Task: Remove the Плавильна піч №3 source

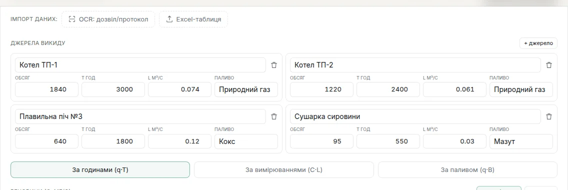Action: 274,116
